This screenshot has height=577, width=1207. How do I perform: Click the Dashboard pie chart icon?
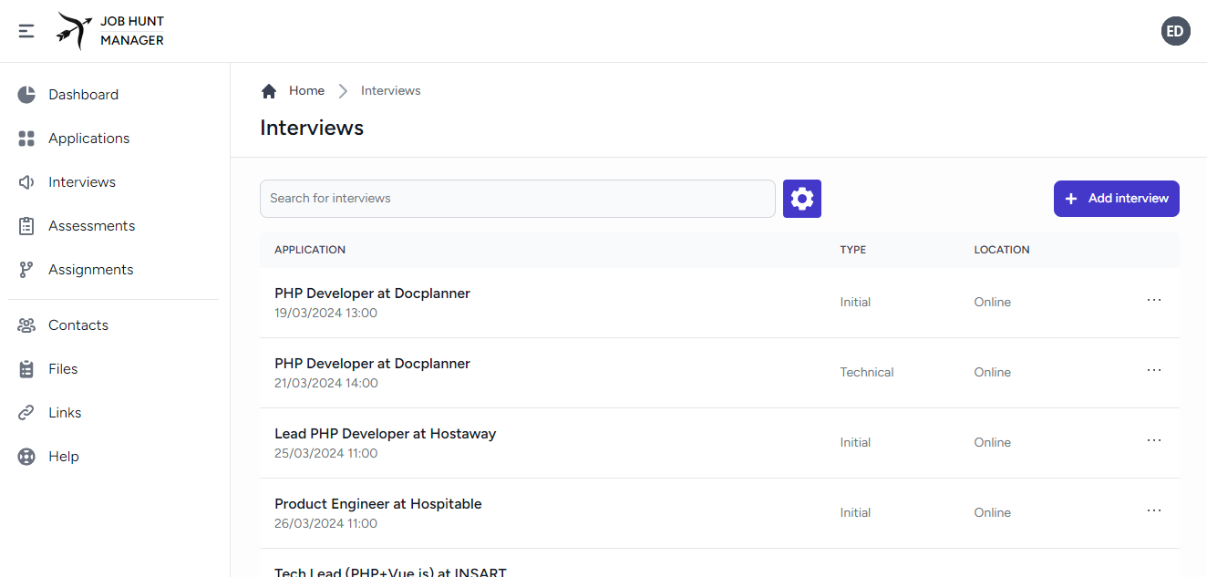pos(26,95)
